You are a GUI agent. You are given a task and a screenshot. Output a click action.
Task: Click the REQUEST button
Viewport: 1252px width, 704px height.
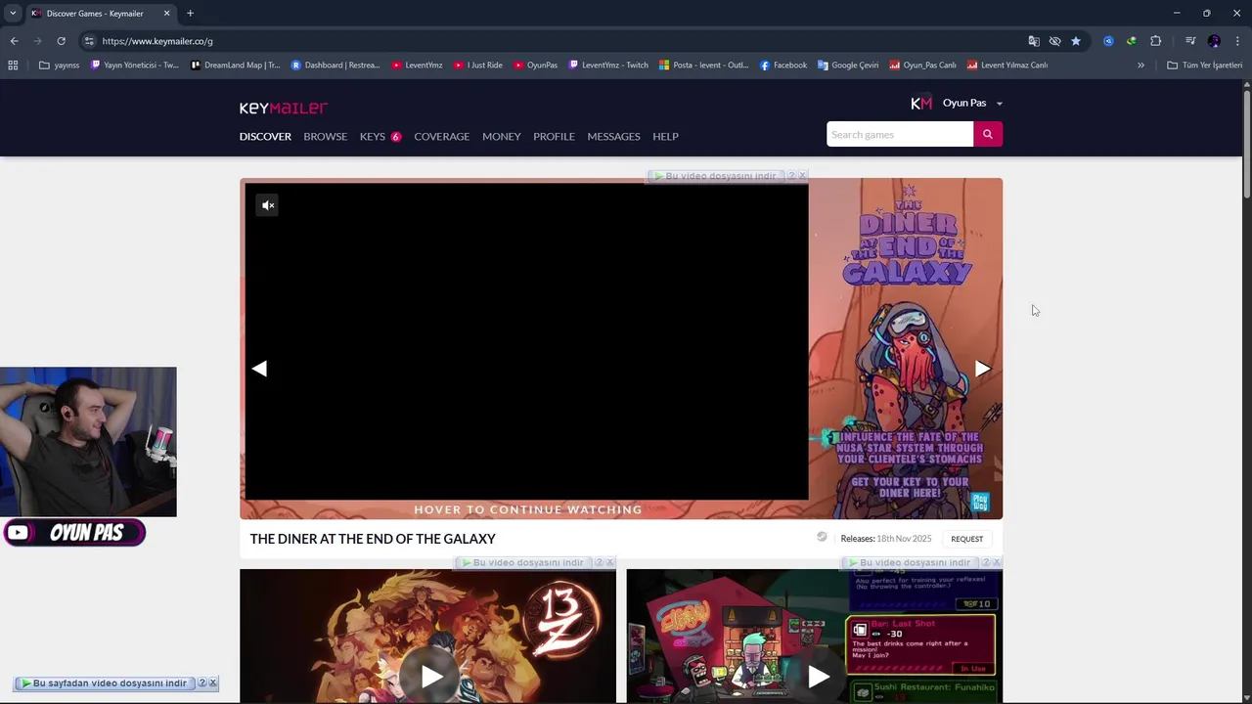pos(966,539)
